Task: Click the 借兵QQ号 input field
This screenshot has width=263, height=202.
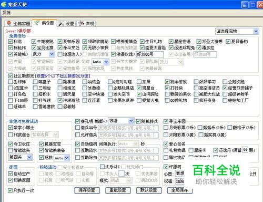Action: pyautogui.click(x=128, y=128)
